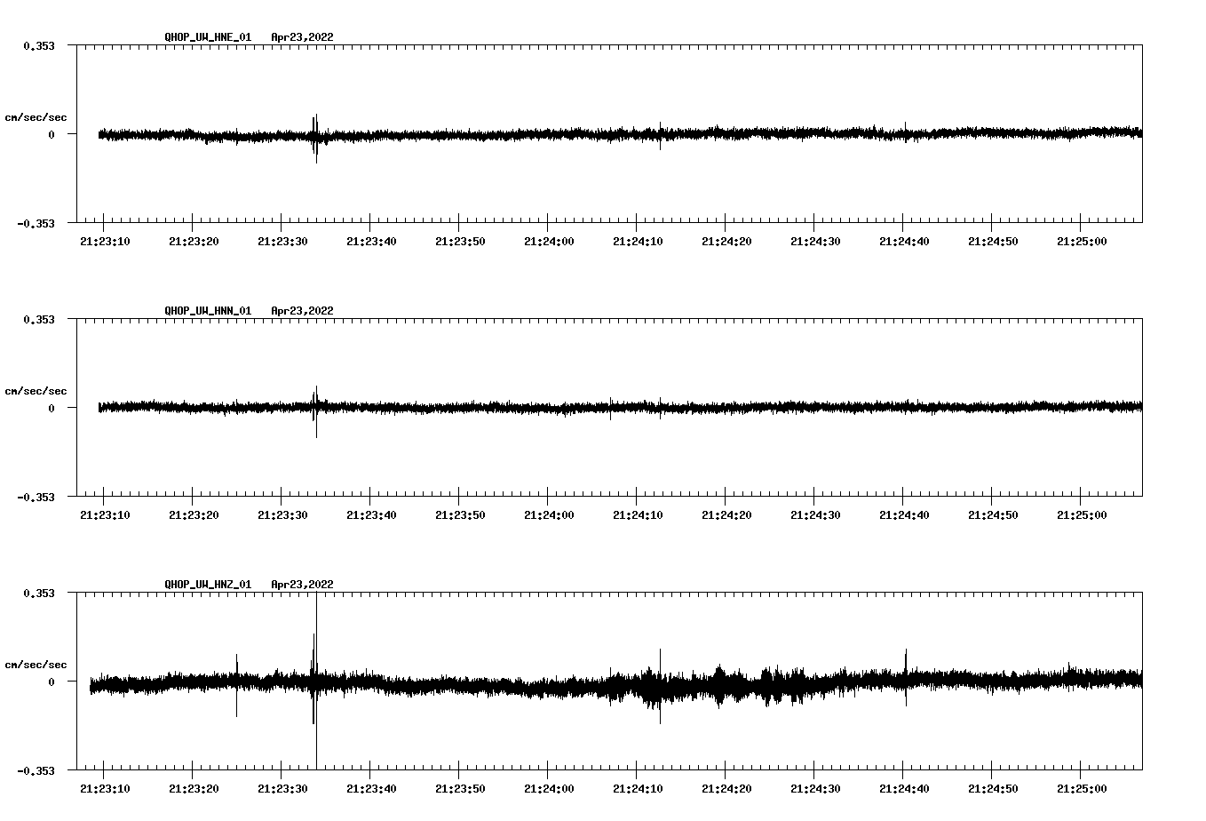Click the full-scale spike near 21:23:34 on HNZ

click(x=317, y=682)
